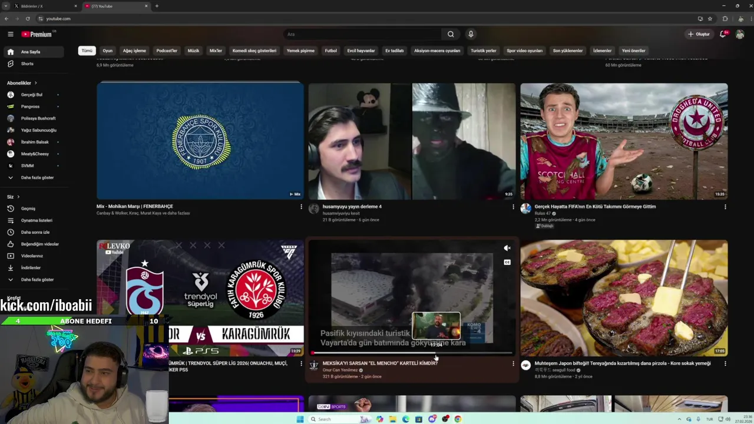Image resolution: width=754 pixels, height=424 pixels.
Task: Open Trabzonspor vs Karagümrük video thumbnail
Action: tap(200, 298)
